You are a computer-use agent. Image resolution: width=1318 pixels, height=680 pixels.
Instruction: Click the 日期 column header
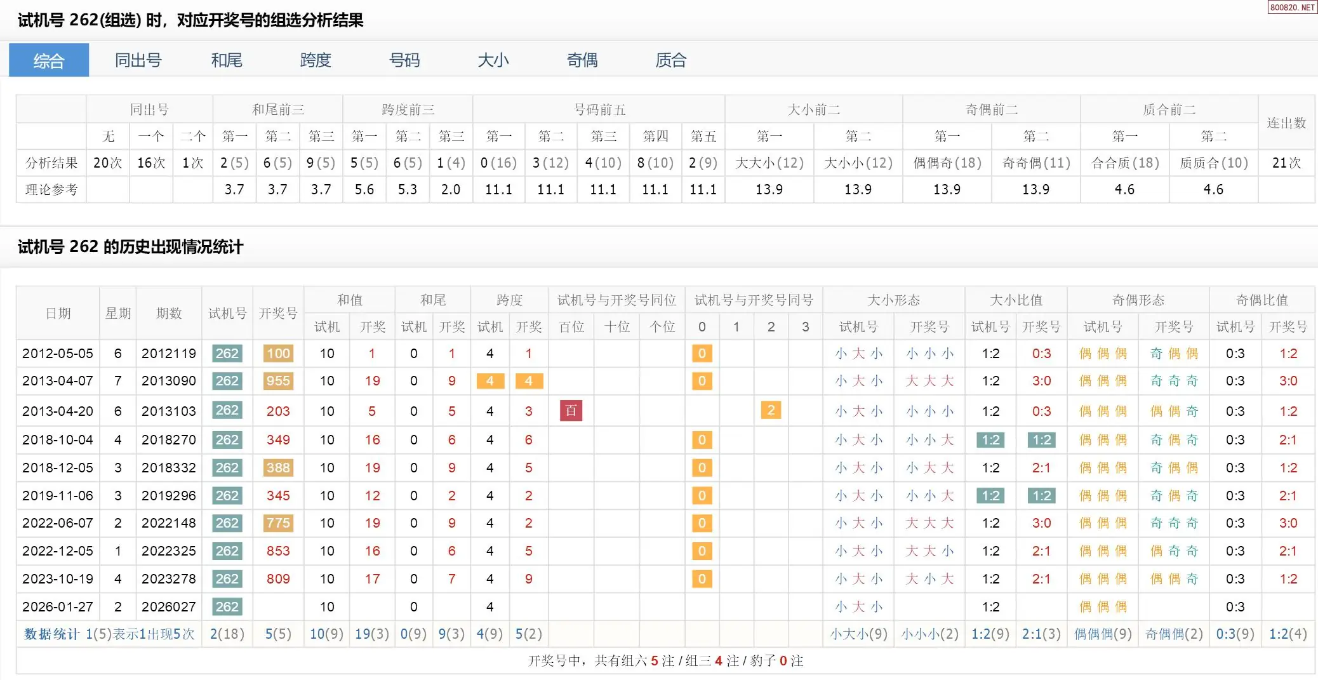[x=58, y=313]
